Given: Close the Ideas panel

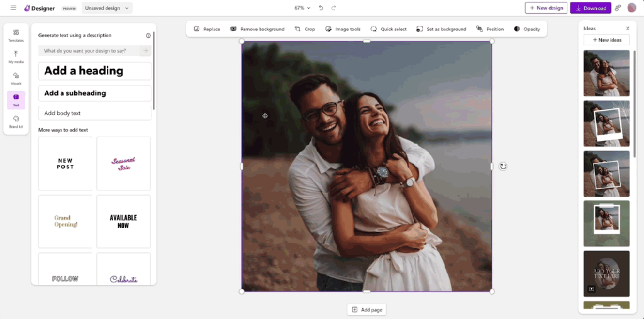Looking at the screenshot, I should click(x=627, y=28).
